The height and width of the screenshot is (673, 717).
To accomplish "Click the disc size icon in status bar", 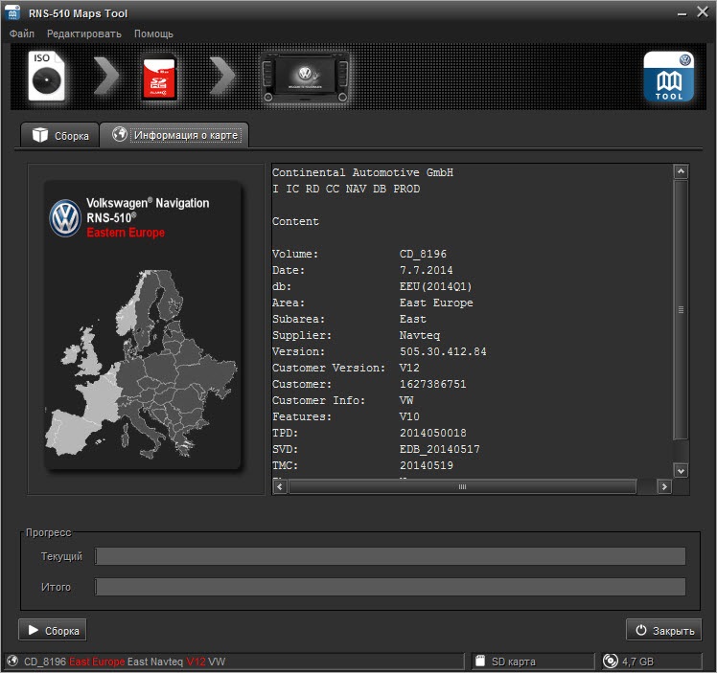I will click(610, 662).
